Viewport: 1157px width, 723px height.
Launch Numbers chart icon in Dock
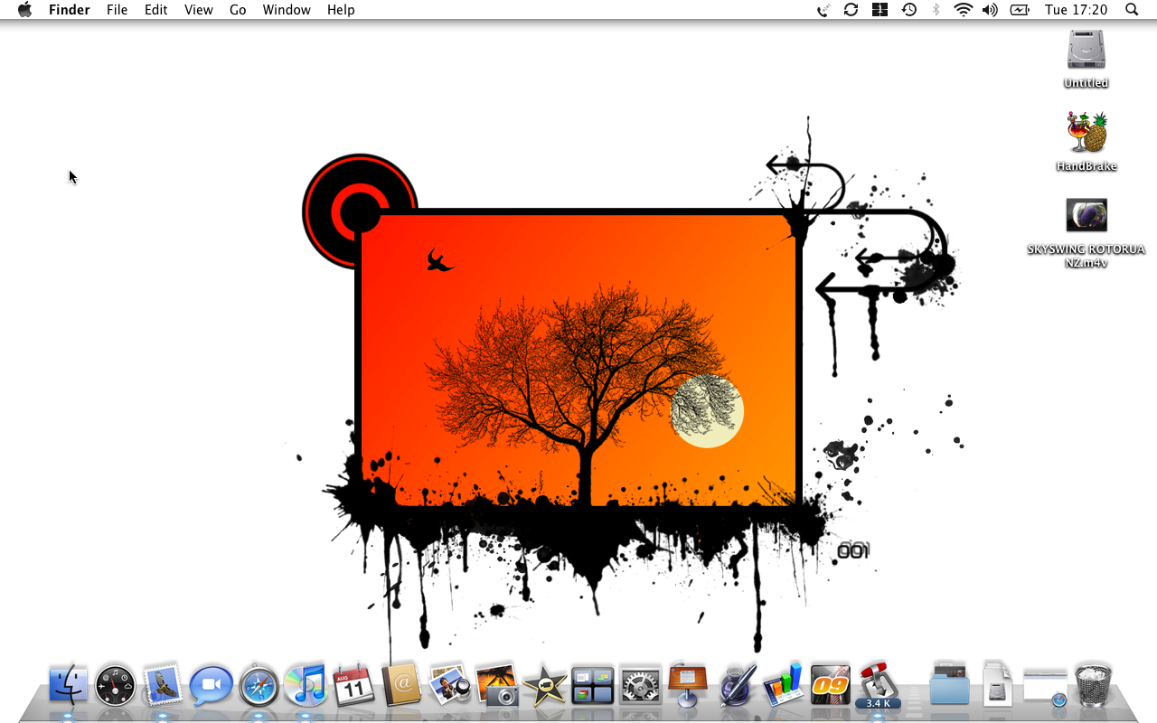point(783,685)
